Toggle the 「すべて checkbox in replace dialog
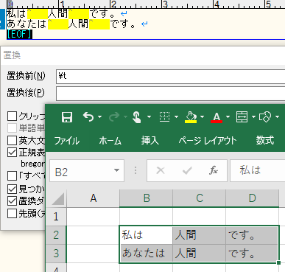The width and height of the screenshot is (285, 272). 12,175
